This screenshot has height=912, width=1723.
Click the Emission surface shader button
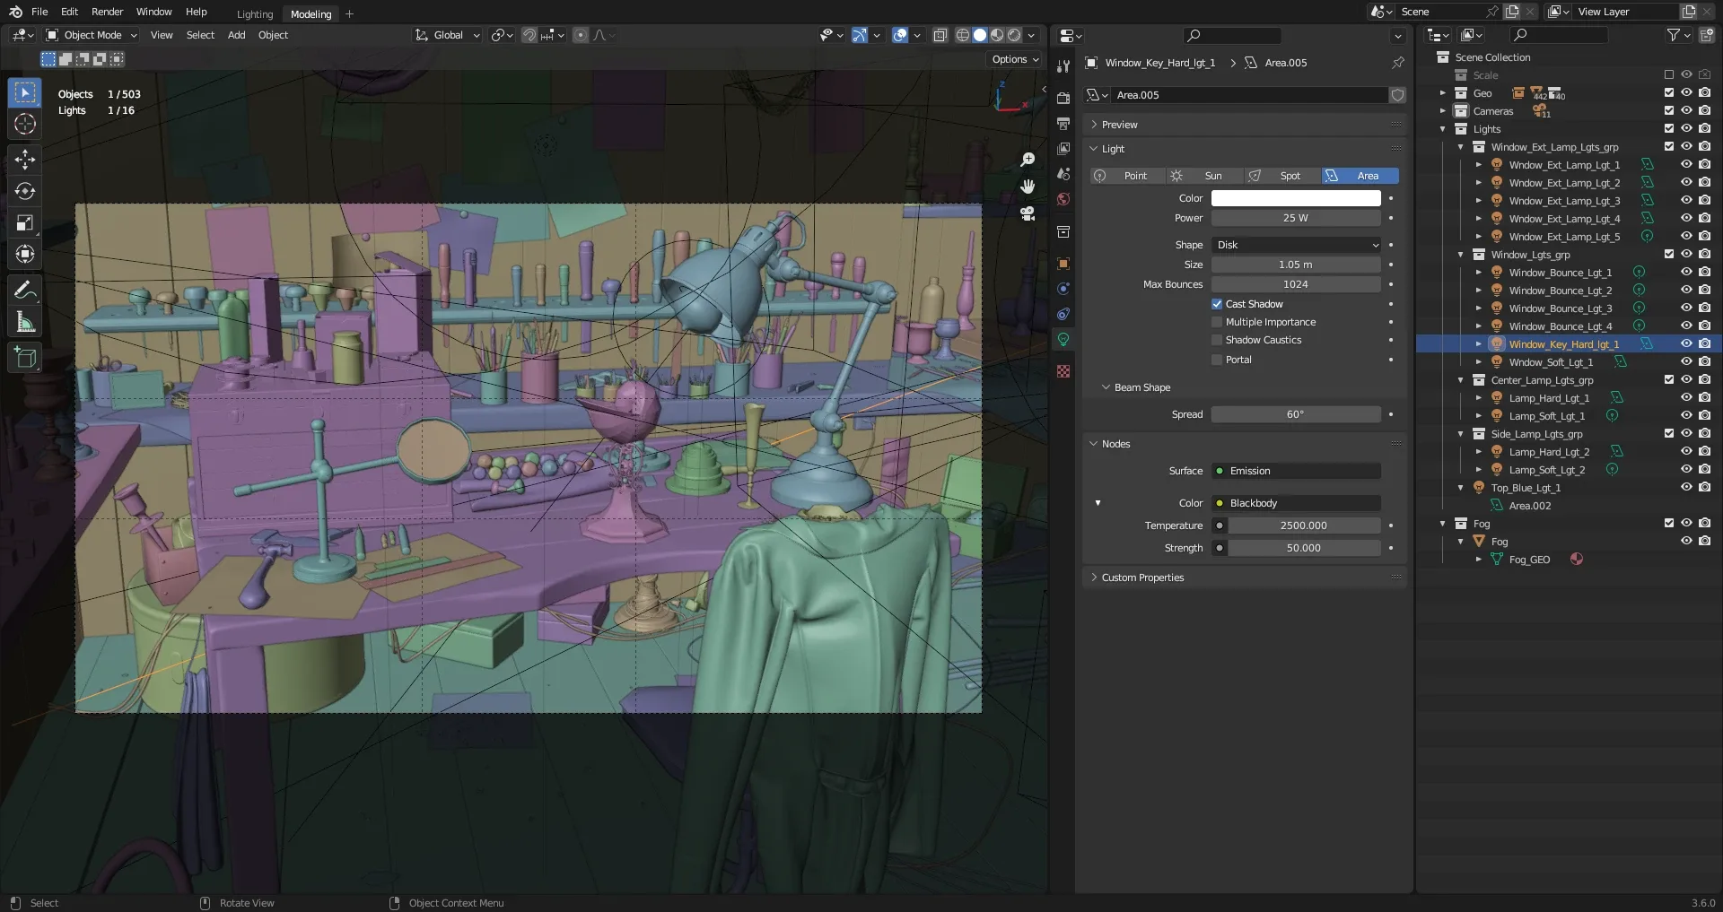1296,471
